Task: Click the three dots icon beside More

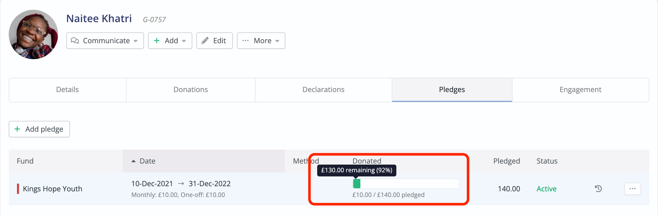Action: pos(245,41)
